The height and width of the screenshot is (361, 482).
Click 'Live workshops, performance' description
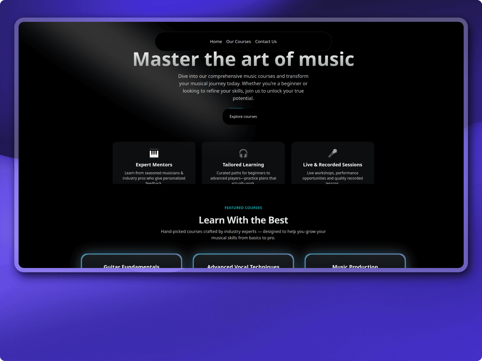click(333, 178)
